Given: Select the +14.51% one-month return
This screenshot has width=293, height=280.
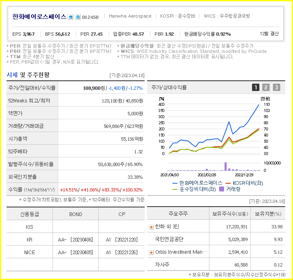Looking at the screenshot, I should (x=69, y=190).
